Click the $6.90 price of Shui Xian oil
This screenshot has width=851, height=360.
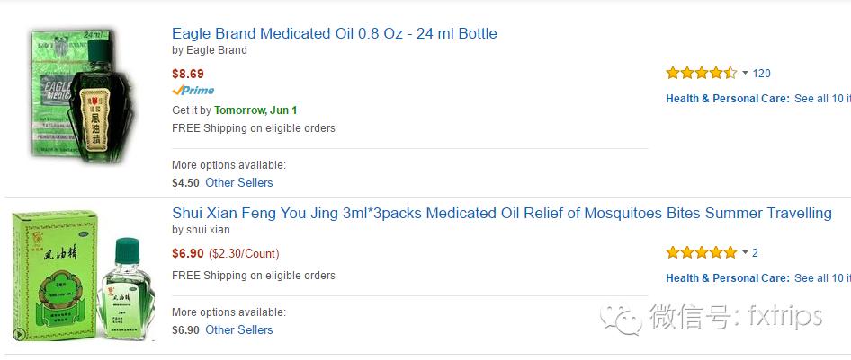coord(188,254)
